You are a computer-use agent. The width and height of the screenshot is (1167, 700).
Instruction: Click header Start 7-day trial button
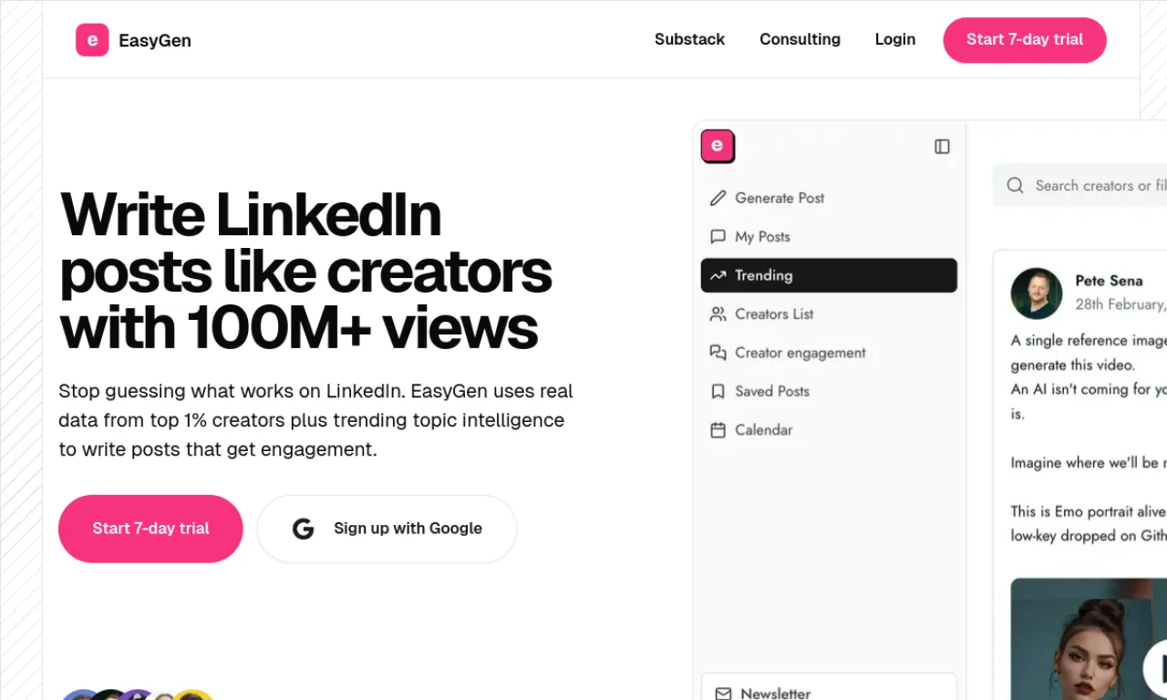pos(1025,40)
